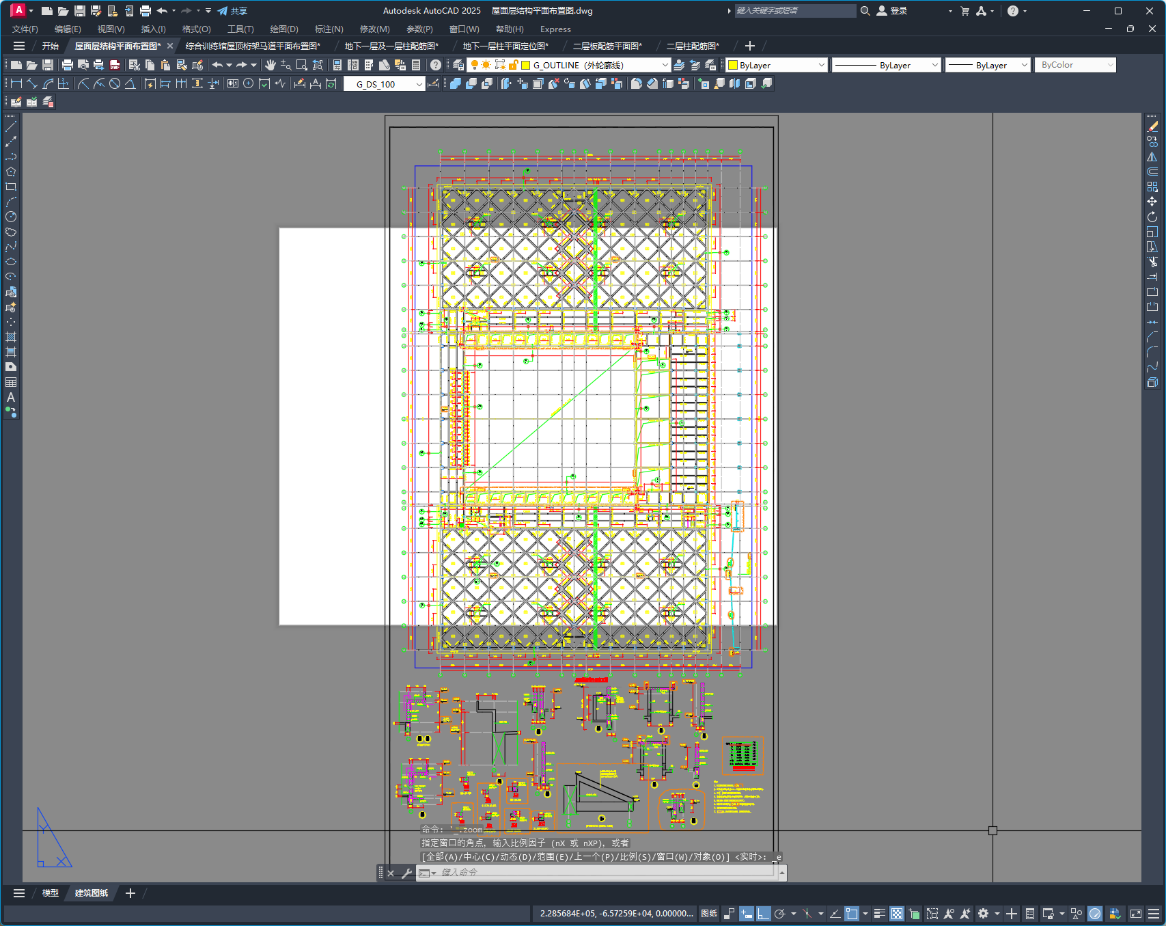Open the G_OUTLINE layer dropdown
The image size is (1166, 926).
pos(665,65)
